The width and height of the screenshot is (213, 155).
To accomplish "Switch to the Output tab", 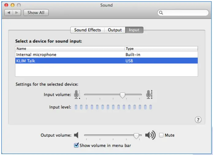I will tap(115, 30).
